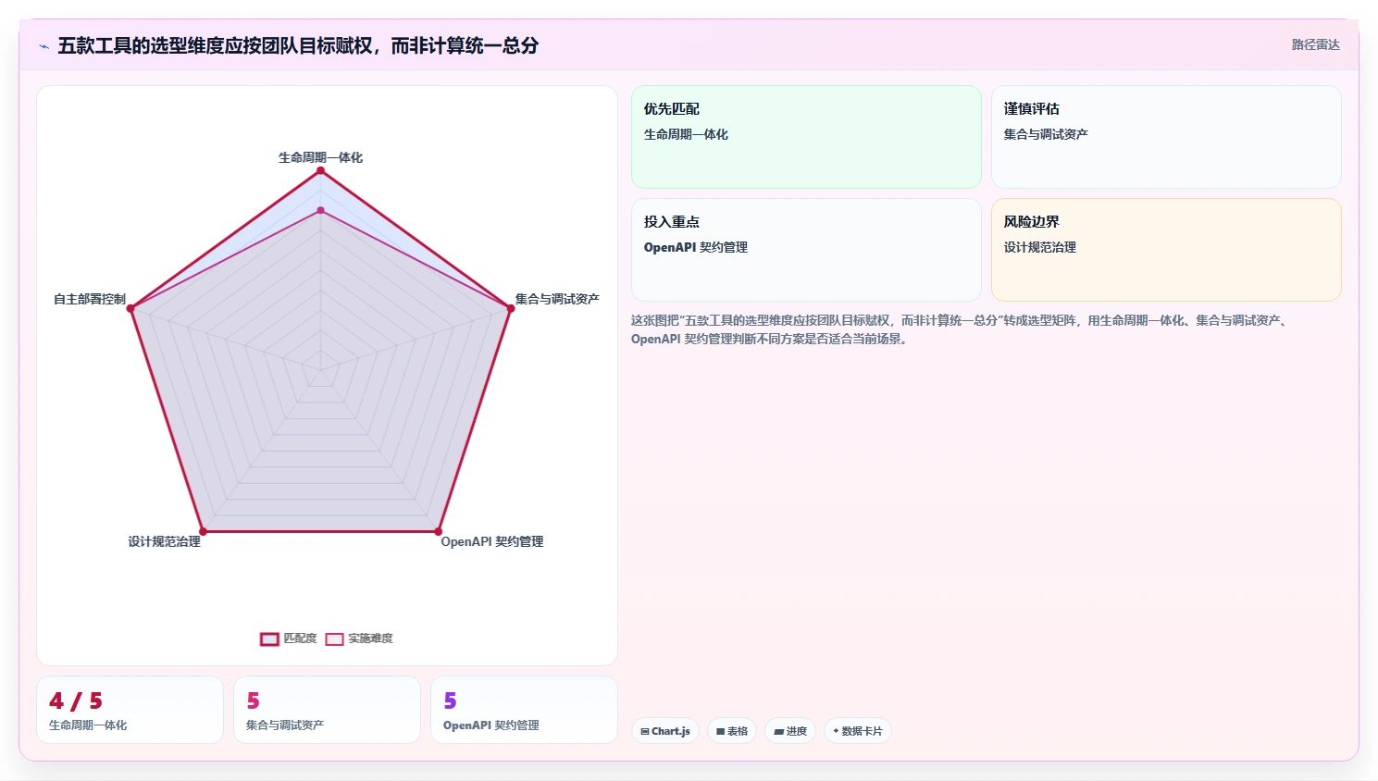Click OpenAPI 契约管理 text in 投入重点 card
This screenshot has height=781, width=1378.
pyautogui.click(x=696, y=247)
